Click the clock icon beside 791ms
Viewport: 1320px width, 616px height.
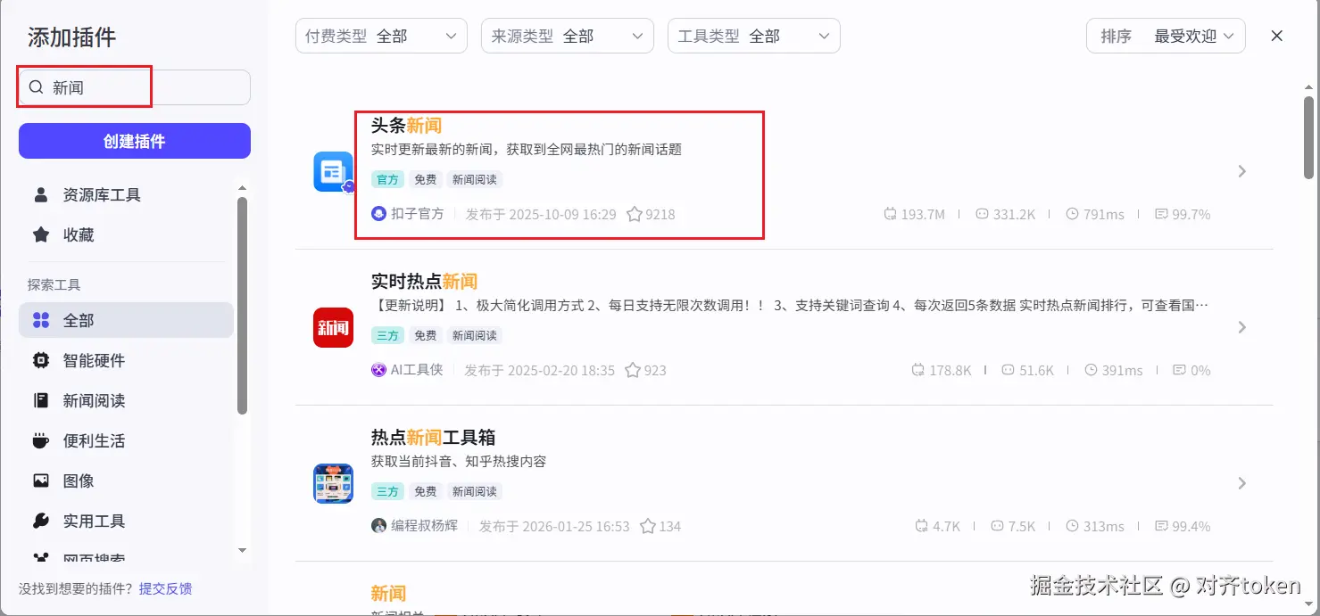[x=1073, y=214]
